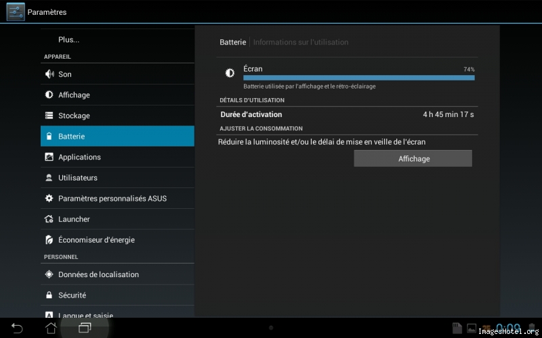Open Économiseur d'énergie leaf icon
542x338 pixels.
coord(49,240)
